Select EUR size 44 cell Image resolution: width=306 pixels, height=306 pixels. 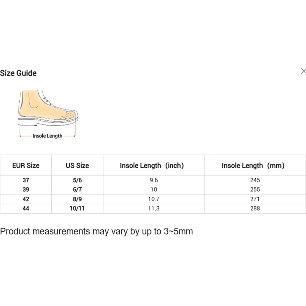[x=26, y=209]
